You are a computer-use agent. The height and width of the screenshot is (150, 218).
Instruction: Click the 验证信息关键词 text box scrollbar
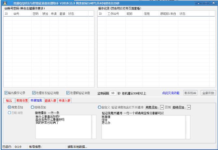pyautogui.click(x=188, y=127)
